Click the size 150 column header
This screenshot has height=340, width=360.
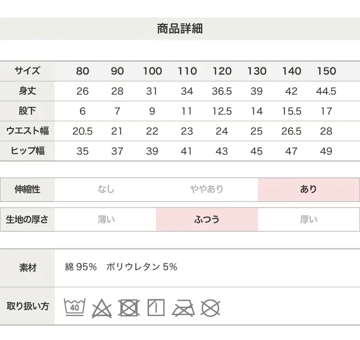coord(326,71)
